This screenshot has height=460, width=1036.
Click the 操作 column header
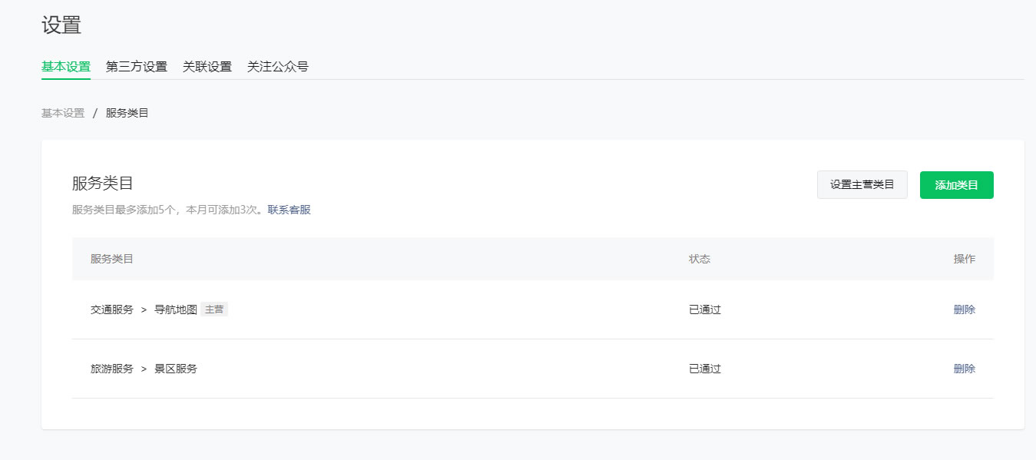click(964, 259)
